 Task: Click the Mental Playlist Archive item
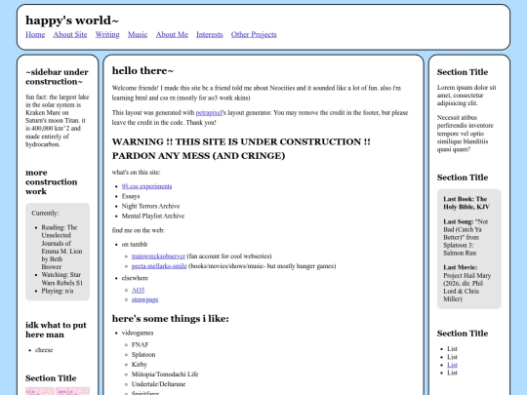[153, 216]
